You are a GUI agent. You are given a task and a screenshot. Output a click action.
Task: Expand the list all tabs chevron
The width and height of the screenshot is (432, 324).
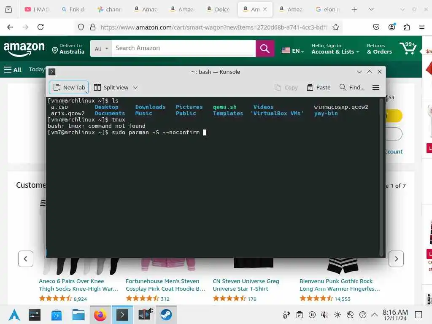click(371, 9)
